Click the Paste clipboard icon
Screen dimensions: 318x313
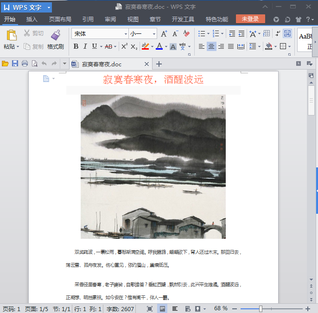[11, 35]
